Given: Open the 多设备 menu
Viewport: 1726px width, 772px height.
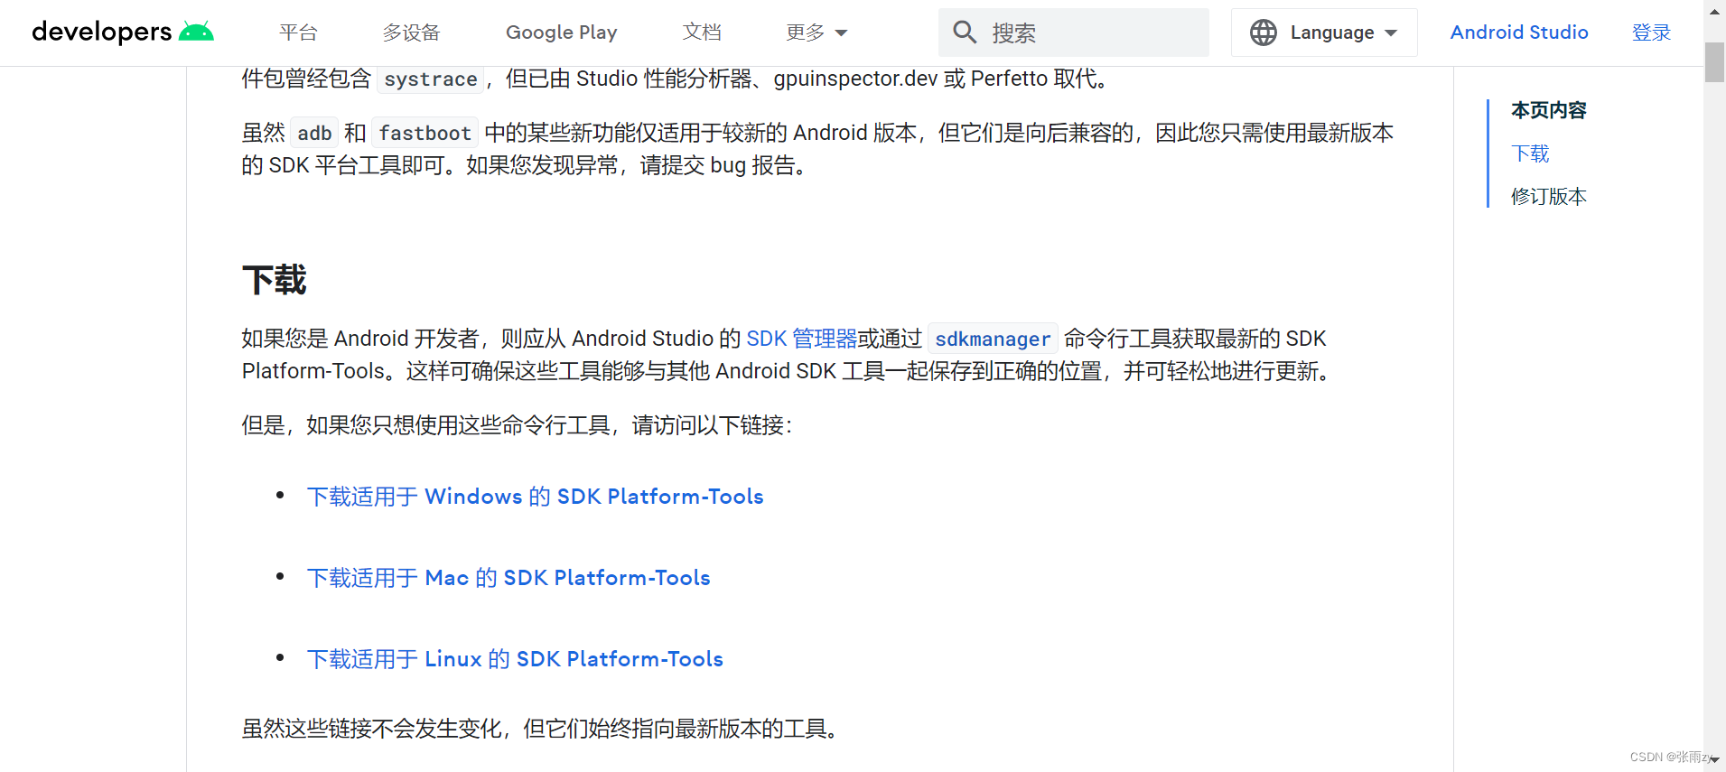Looking at the screenshot, I should 411,33.
